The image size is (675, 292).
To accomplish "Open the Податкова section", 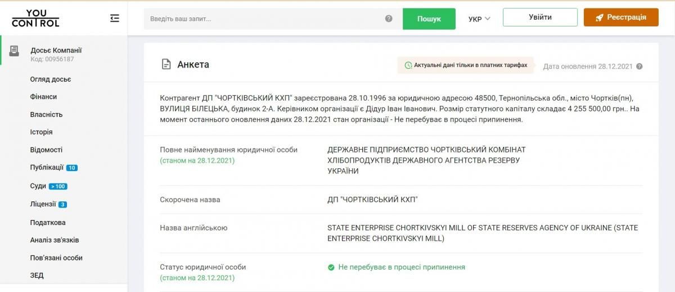I will click(x=48, y=222).
